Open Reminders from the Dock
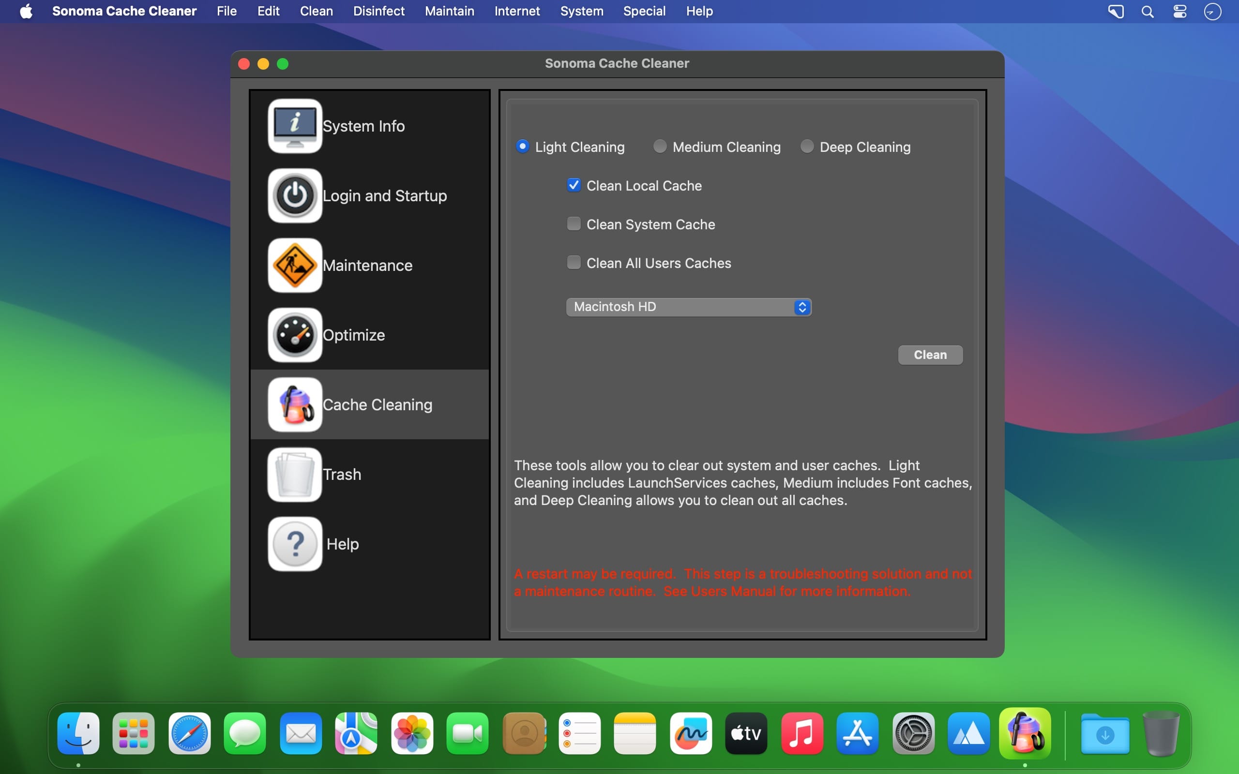This screenshot has width=1239, height=774. click(579, 733)
